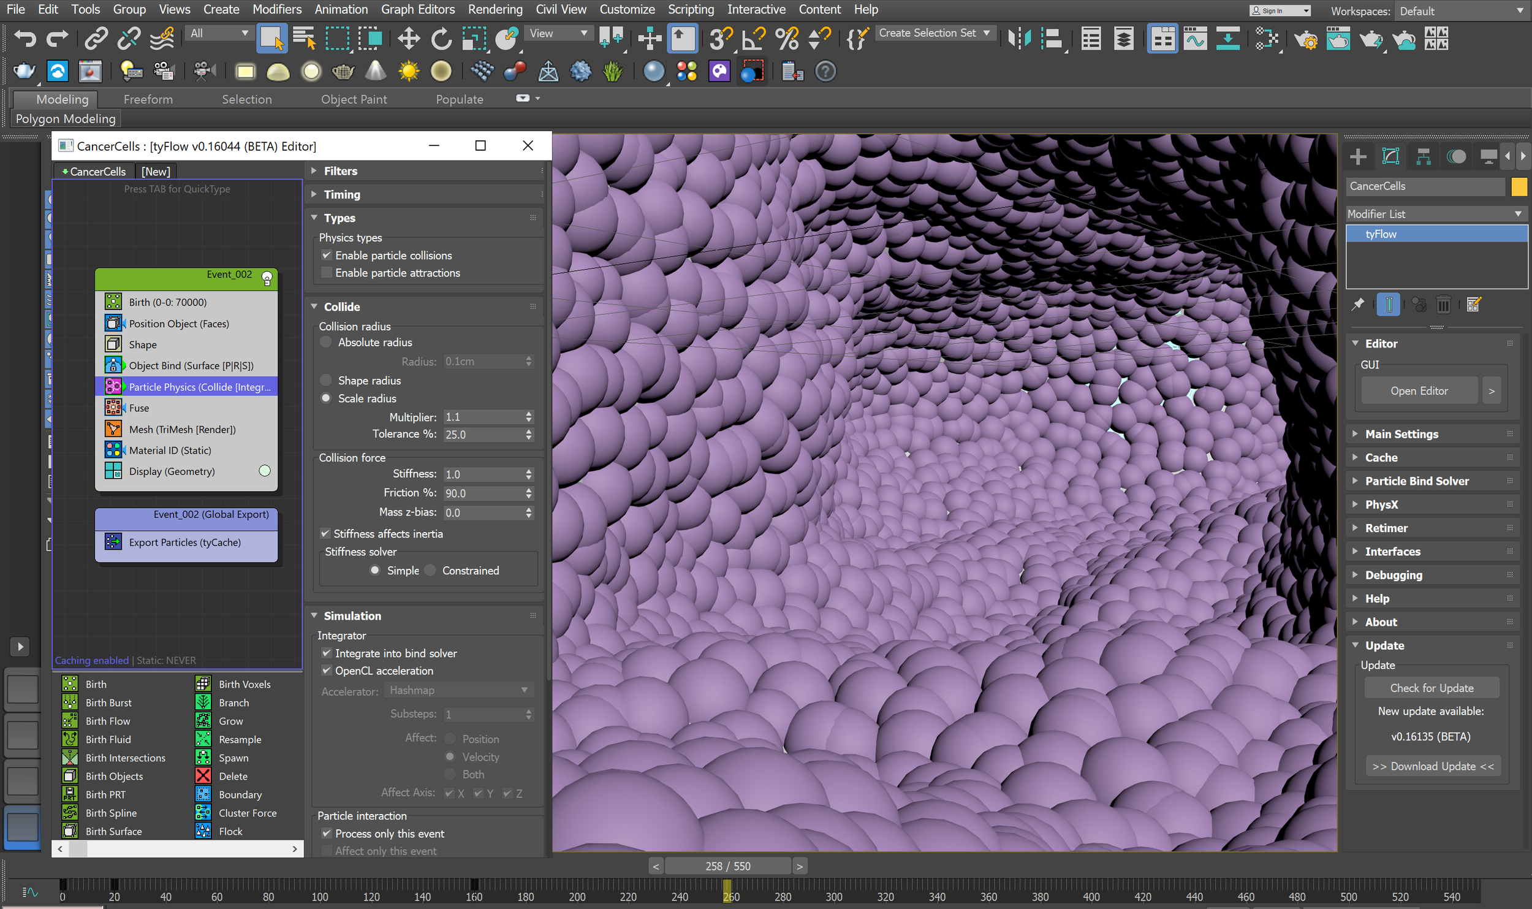This screenshot has height=909, width=1532.
Task: Open the Graph Editors menu
Action: [x=417, y=9]
